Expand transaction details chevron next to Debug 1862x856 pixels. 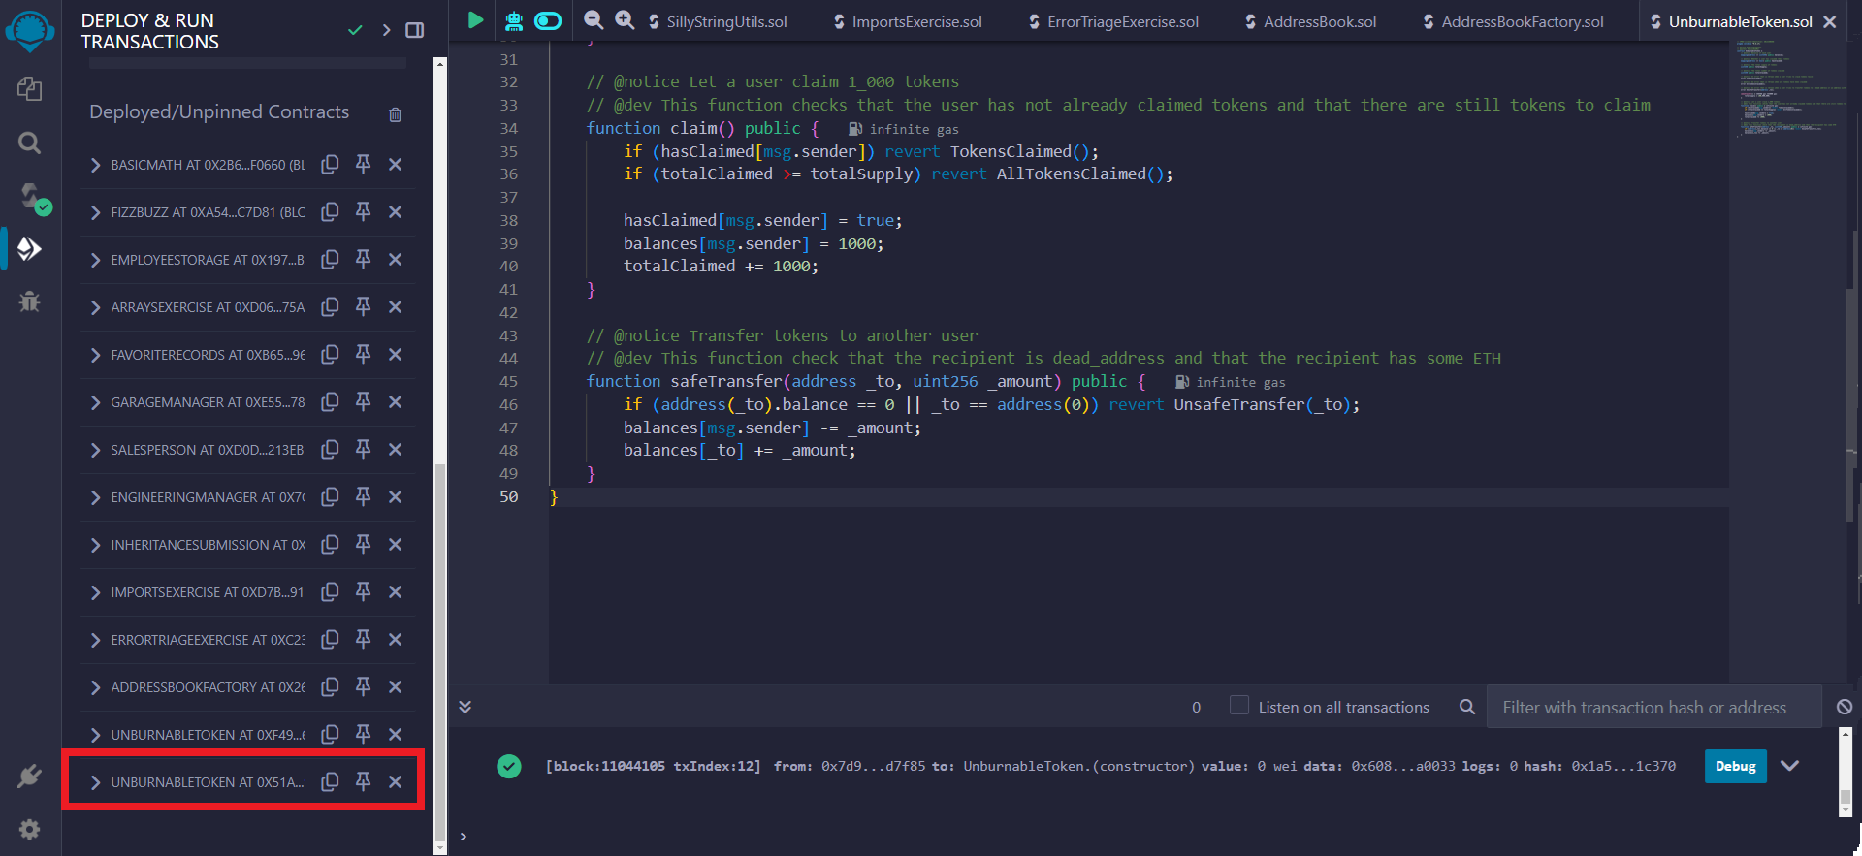[1790, 766]
